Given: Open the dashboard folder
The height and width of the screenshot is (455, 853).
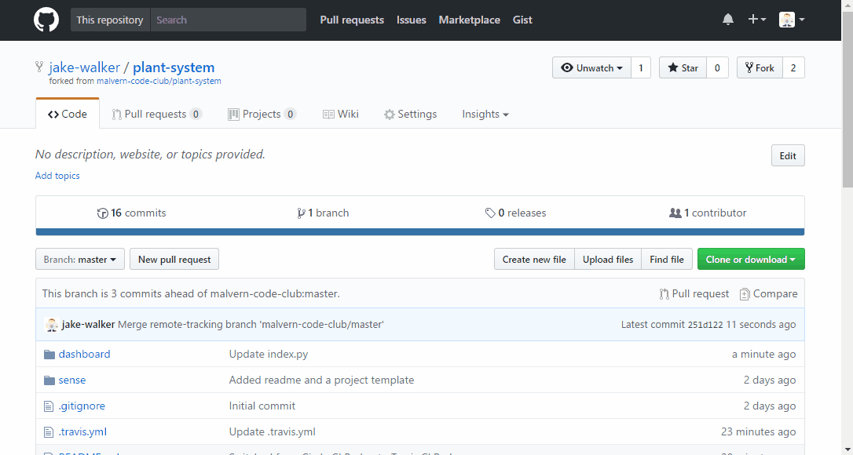Looking at the screenshot, I should tap(84, 355).
